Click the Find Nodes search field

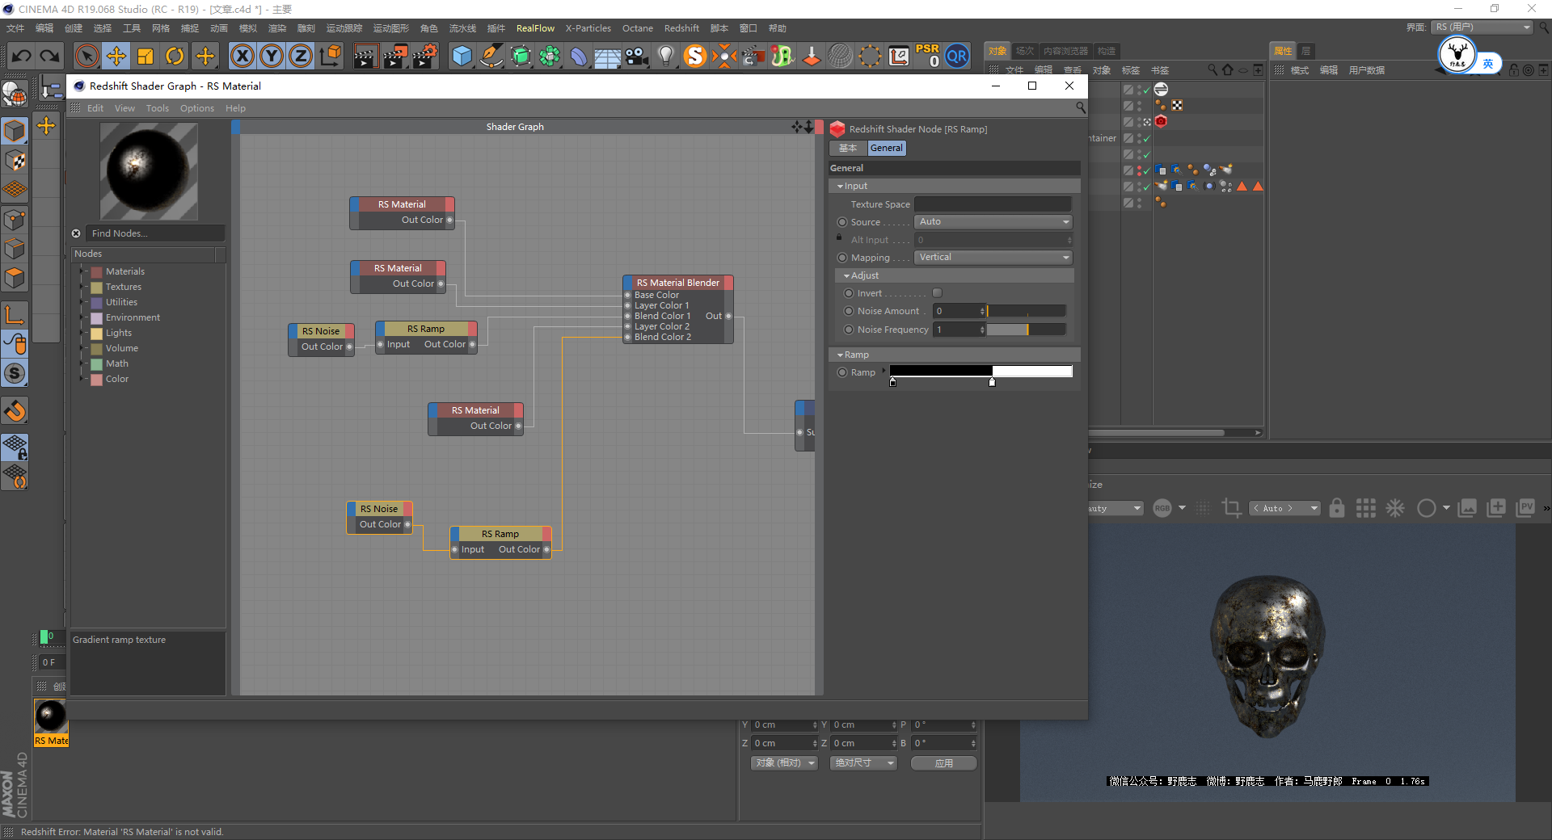pos(155,233)
